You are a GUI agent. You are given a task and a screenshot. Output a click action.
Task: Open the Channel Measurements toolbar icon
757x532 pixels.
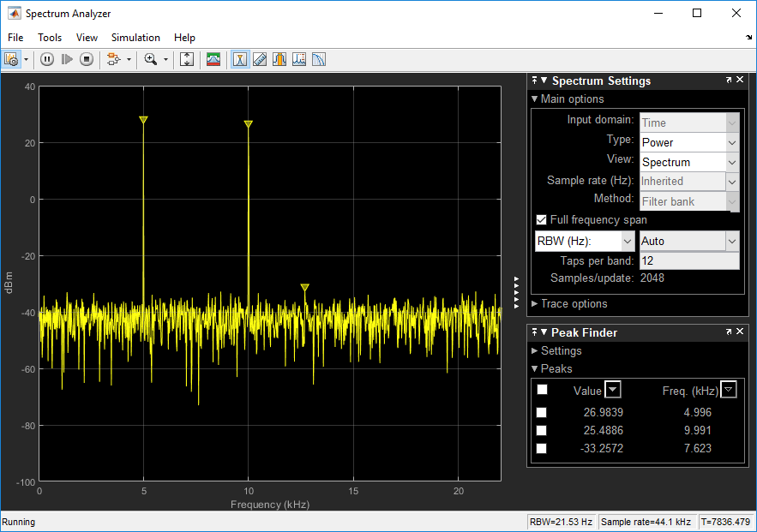click(279, 59)
